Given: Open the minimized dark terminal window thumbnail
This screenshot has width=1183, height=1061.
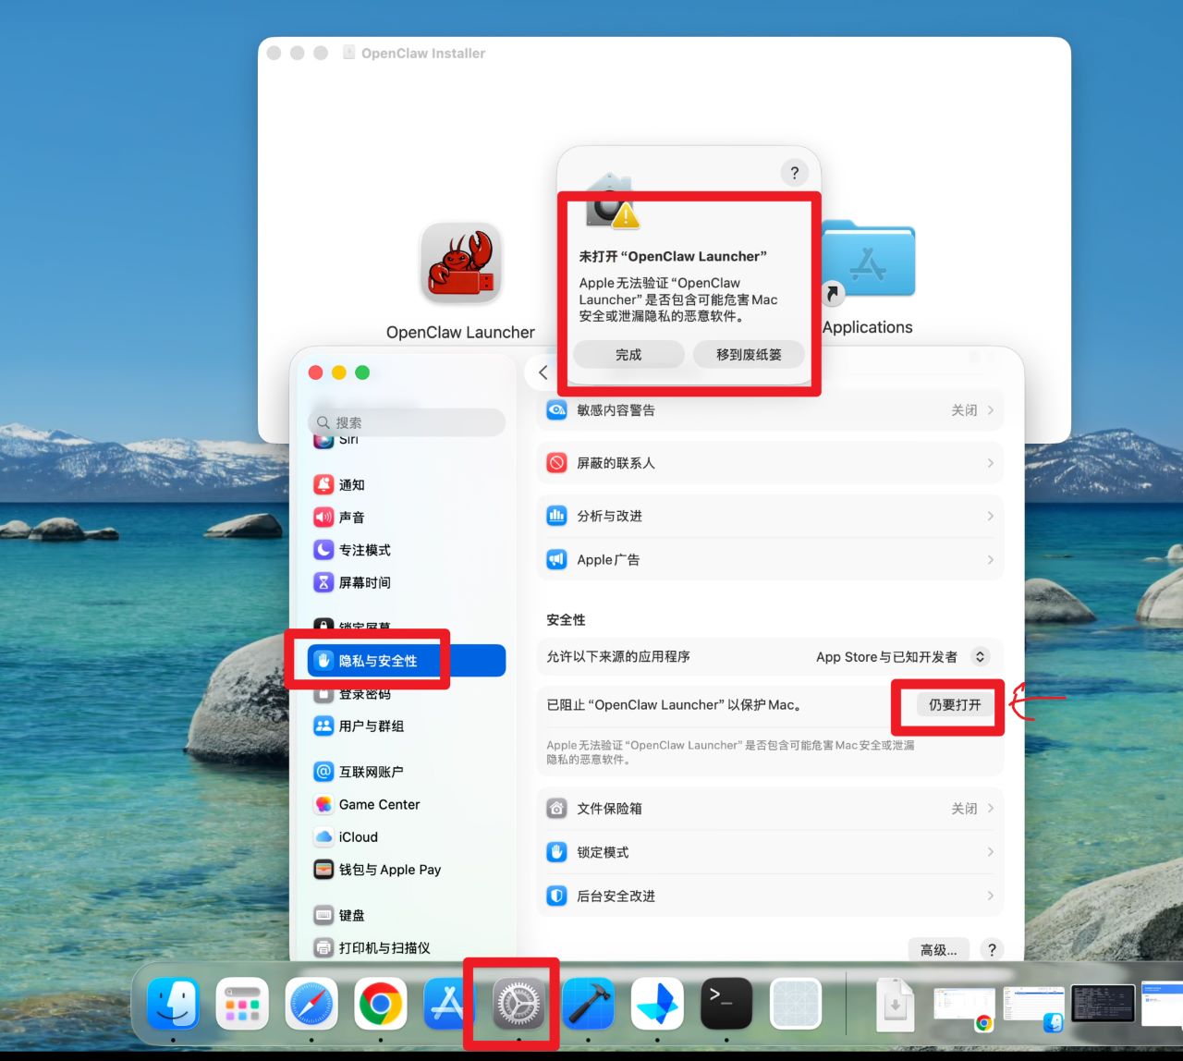Looking at the screenshot, I should click(1103, 1004).
